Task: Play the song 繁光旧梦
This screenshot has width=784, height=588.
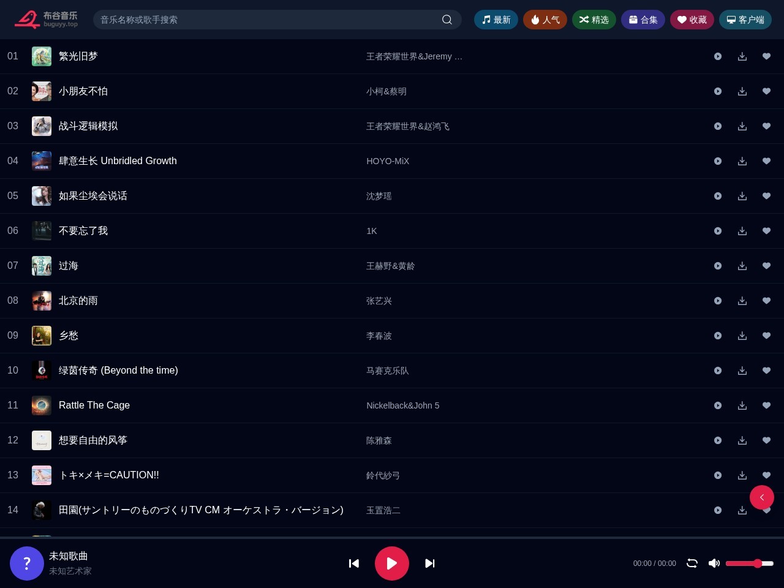Action: pyautogui.click(x=718, y=56)
